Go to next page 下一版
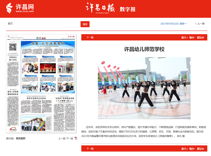 coord(69,138)
